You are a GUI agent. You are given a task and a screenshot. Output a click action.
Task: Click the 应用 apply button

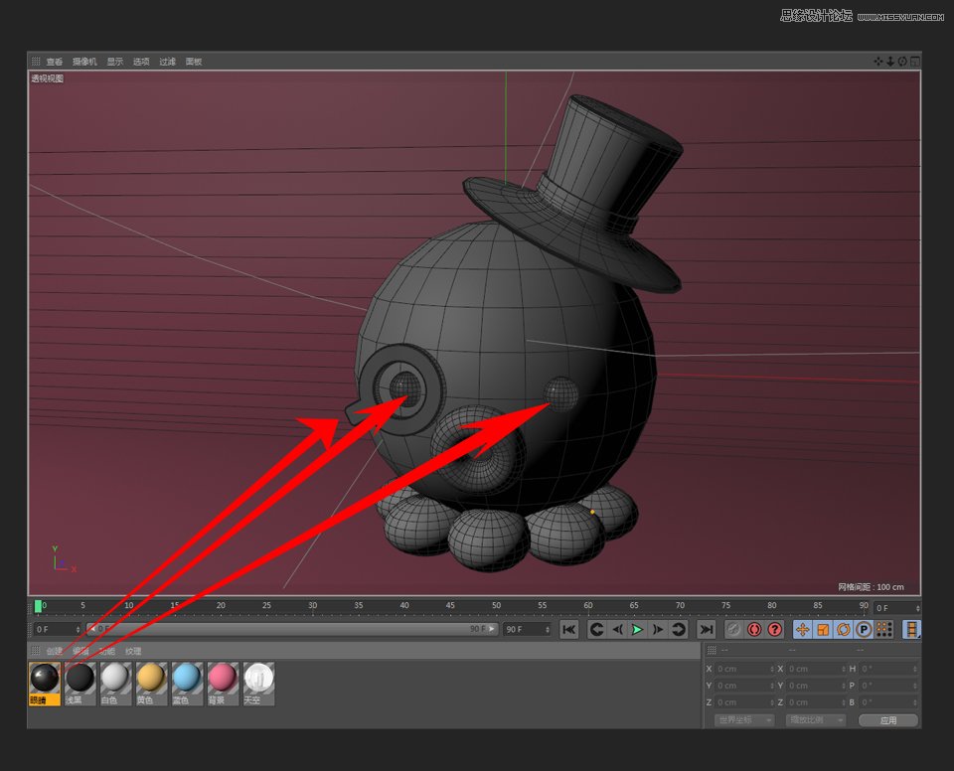pos(888,719)
